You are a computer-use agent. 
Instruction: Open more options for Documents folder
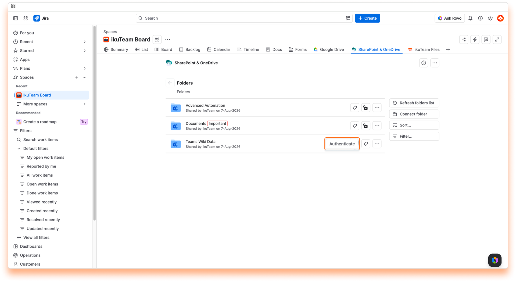point(377,126)
